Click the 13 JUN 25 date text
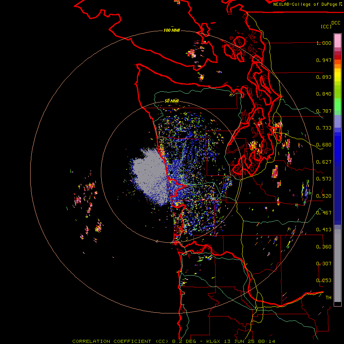The image size is (344, 344). [x=240, y=341]
